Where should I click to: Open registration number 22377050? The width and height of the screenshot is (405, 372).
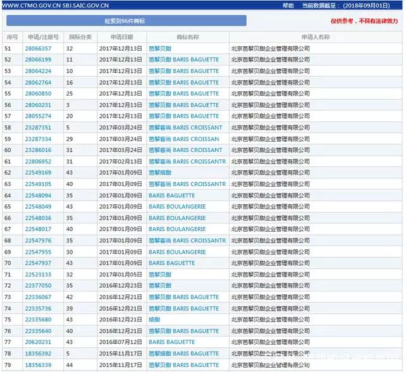click(x=38, y=286)
